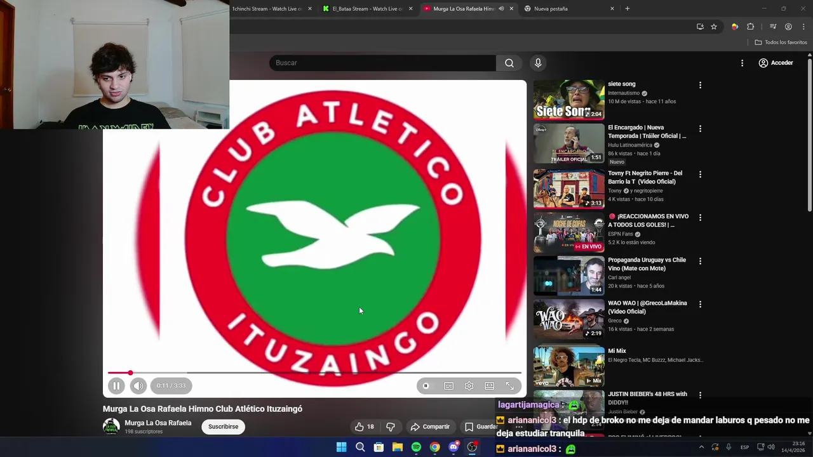Open Discord from the taskbar
This screenshot has width=813, height=457.
coord(454,447)
